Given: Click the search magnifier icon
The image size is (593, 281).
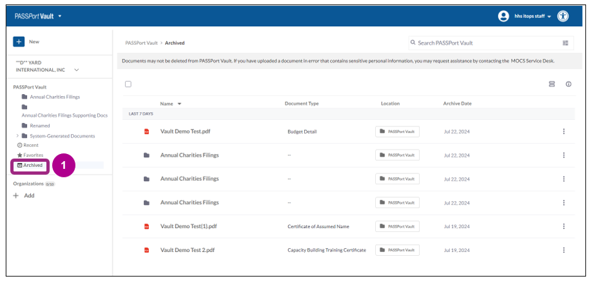Looking at the screenshot, I should pos(413,43).
